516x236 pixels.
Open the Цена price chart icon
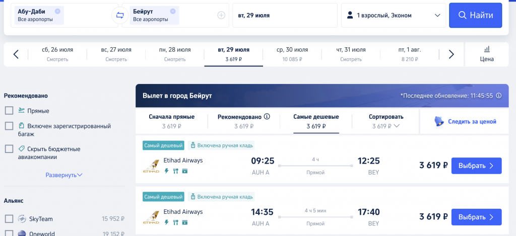(487, 54)
